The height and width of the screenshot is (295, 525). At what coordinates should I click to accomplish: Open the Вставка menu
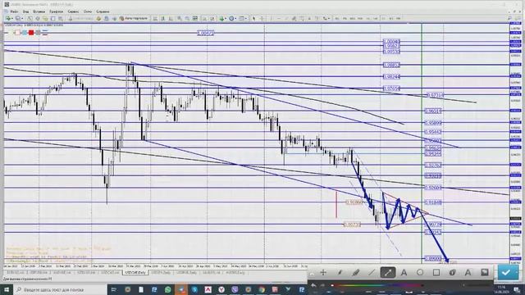39,11
